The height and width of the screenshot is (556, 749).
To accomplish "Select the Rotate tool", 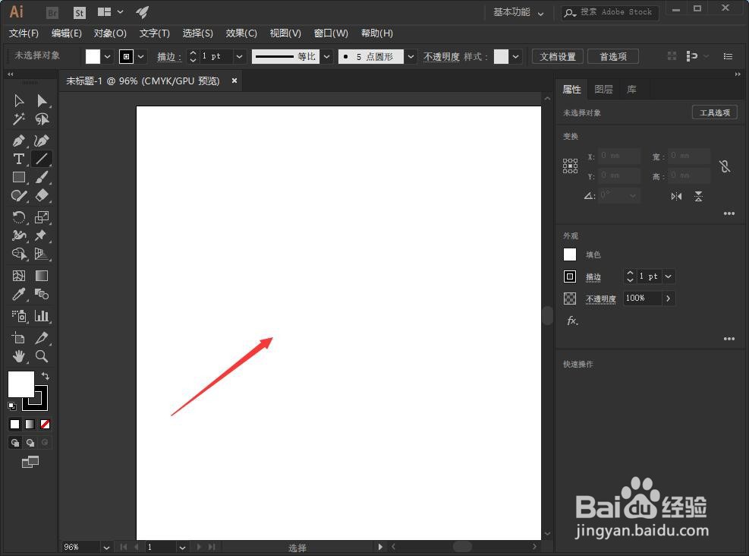I will pyautogui.click(x=19, y=217).
